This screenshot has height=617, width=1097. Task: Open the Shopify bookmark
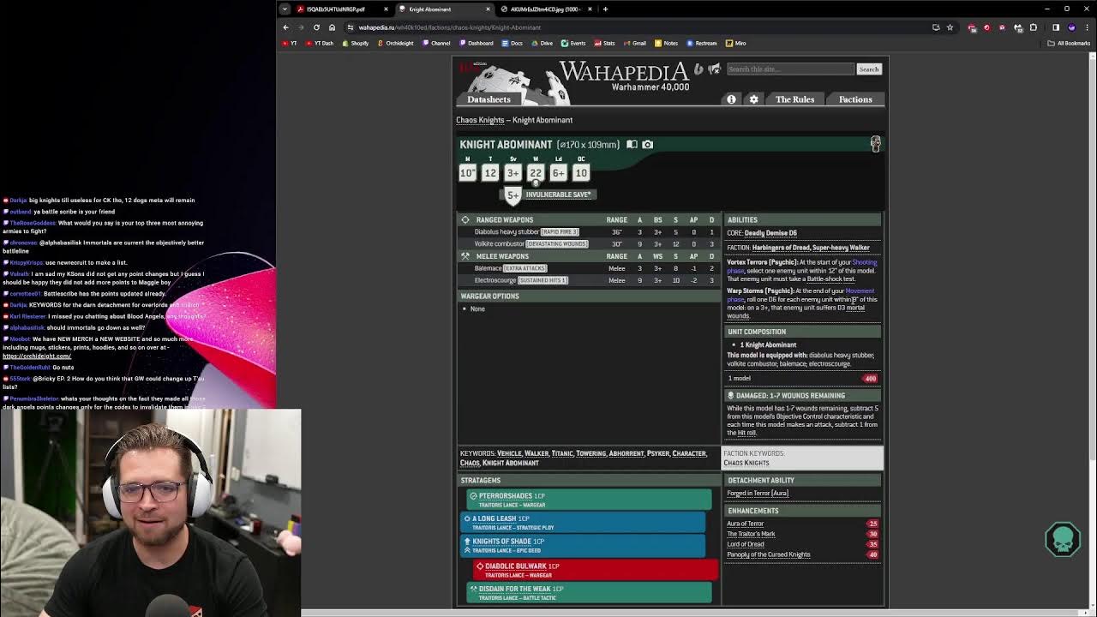click(x=356, y=43)
